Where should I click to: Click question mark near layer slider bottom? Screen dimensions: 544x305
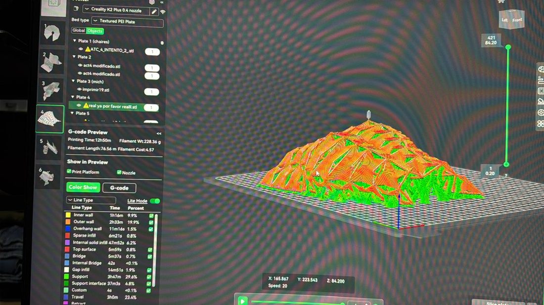(x=505, y=176)
